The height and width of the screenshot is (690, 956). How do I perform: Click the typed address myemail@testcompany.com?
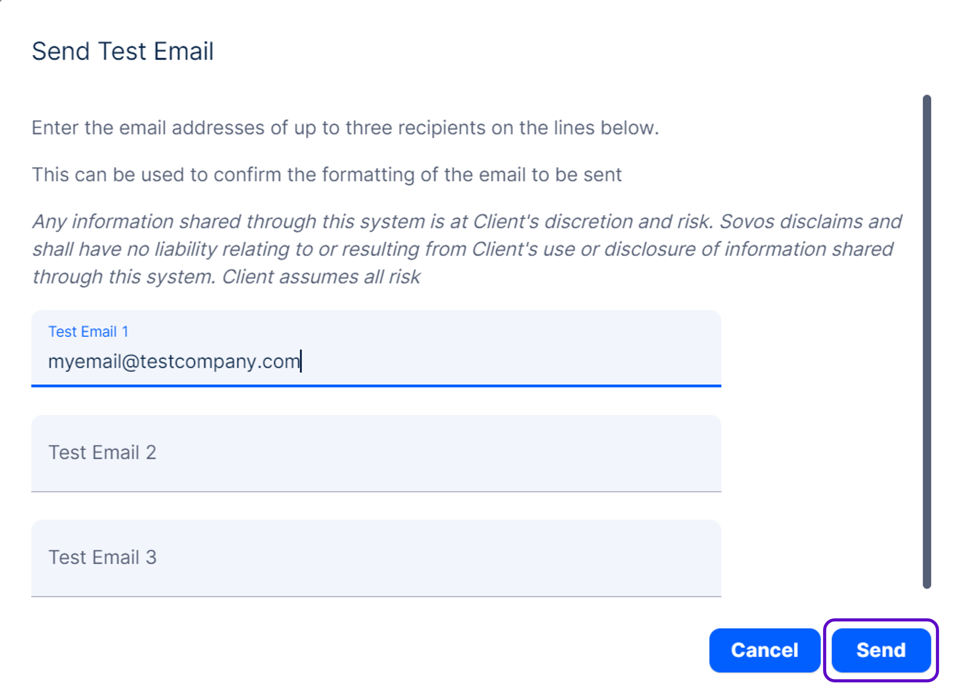174,362
